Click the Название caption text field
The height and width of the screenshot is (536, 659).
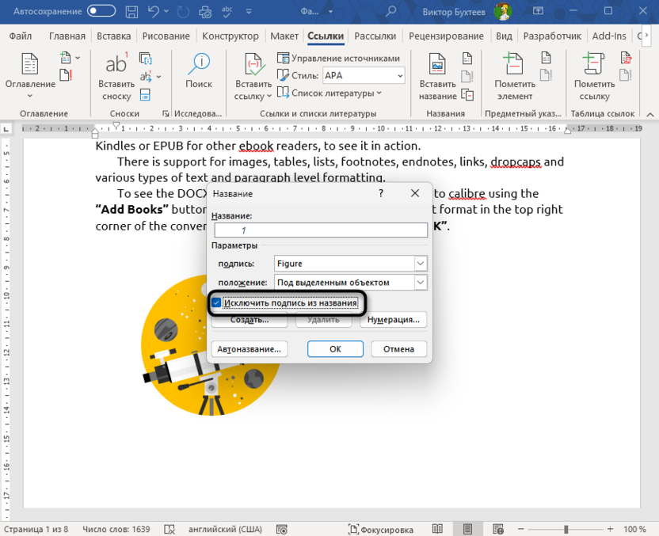pyautogui.click(x=320, y=230)
